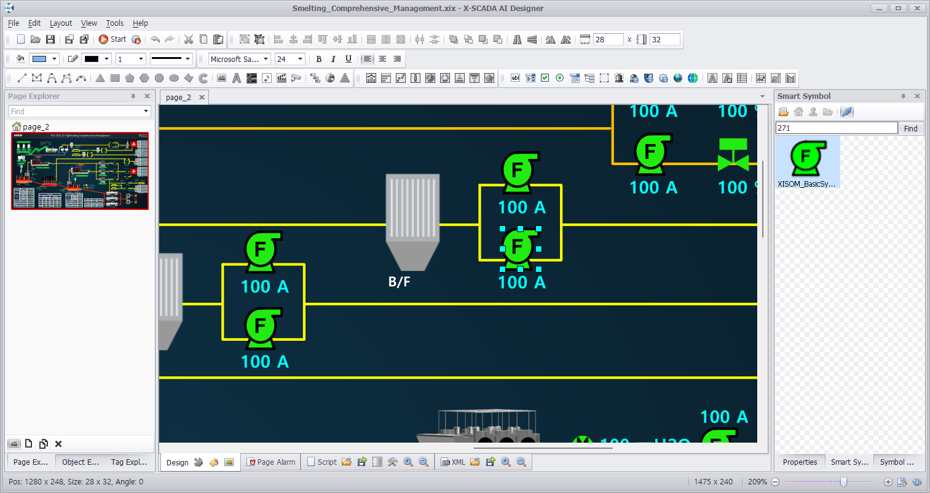Viewport: 930px width, 493px height.
Task: Toggle Bold text formatting
Action: (319, 59)
